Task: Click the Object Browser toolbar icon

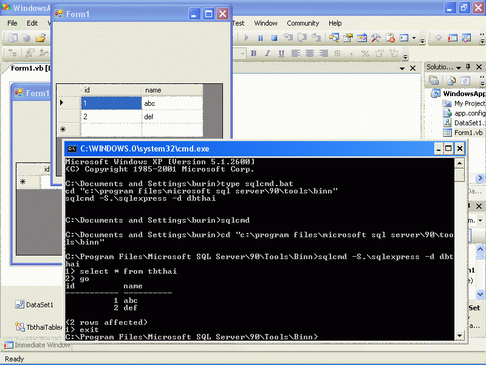Action: point(361,38)
